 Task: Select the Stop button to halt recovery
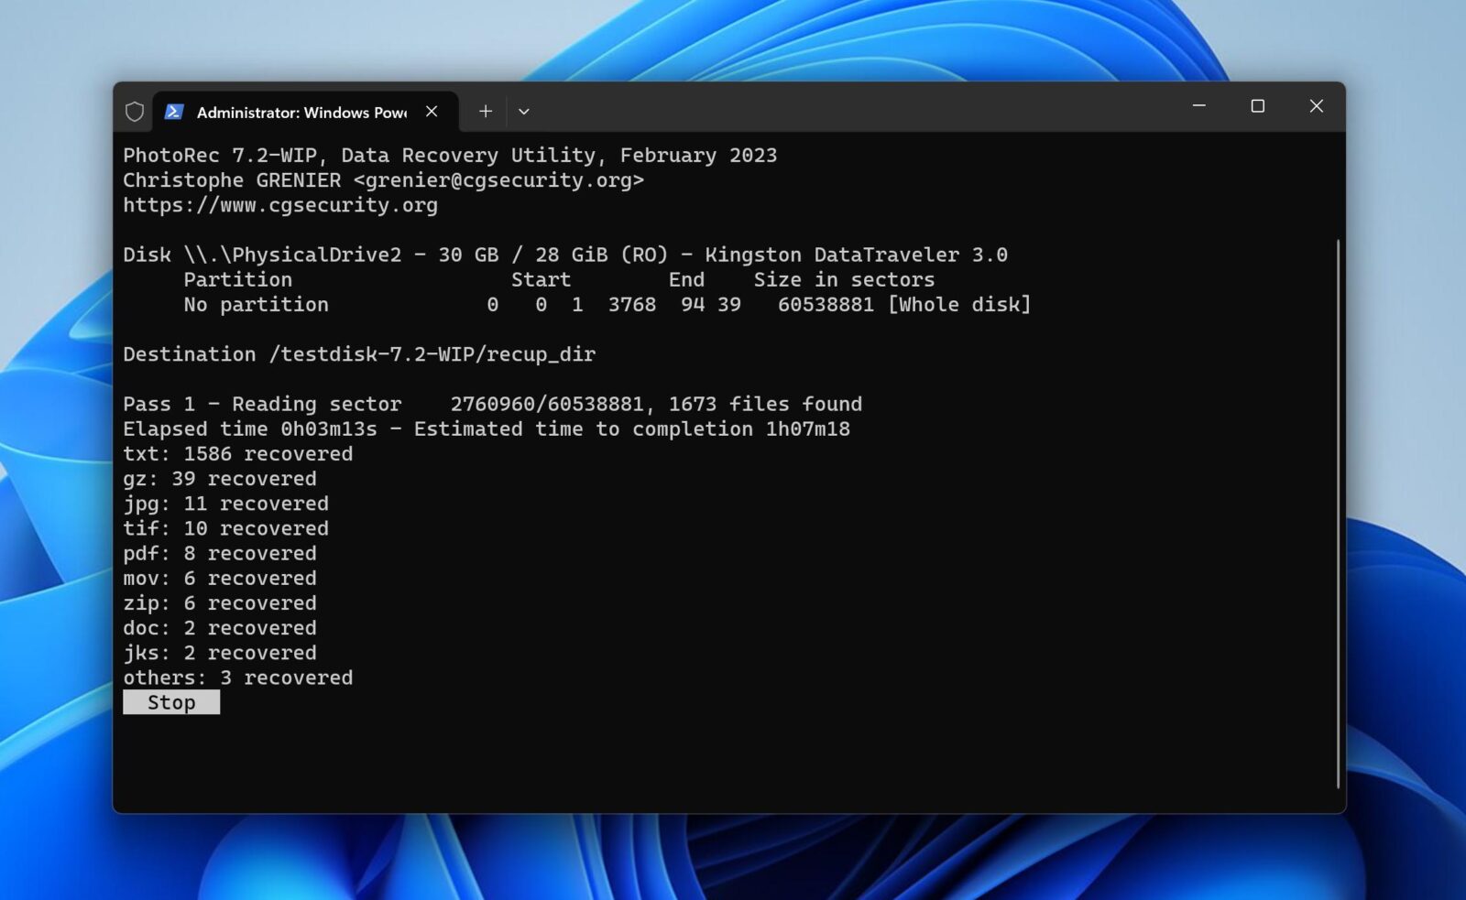171,701
